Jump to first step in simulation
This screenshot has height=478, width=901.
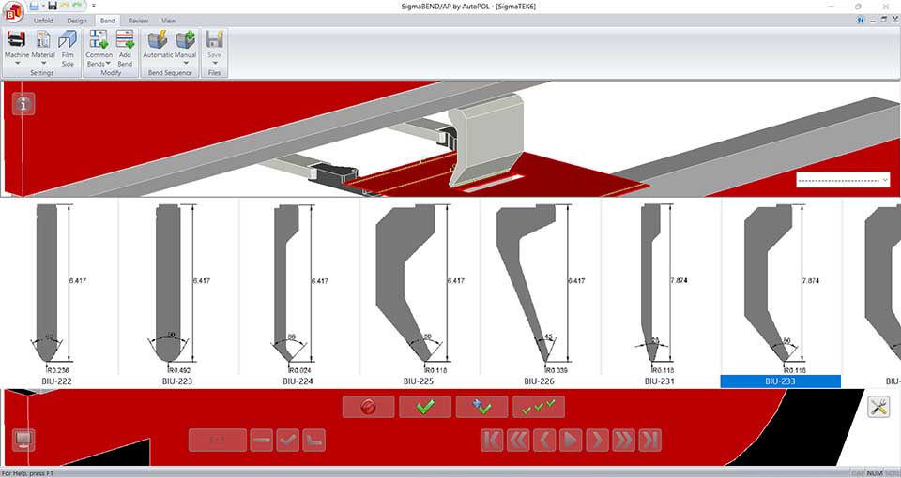[x=492, y=441]
